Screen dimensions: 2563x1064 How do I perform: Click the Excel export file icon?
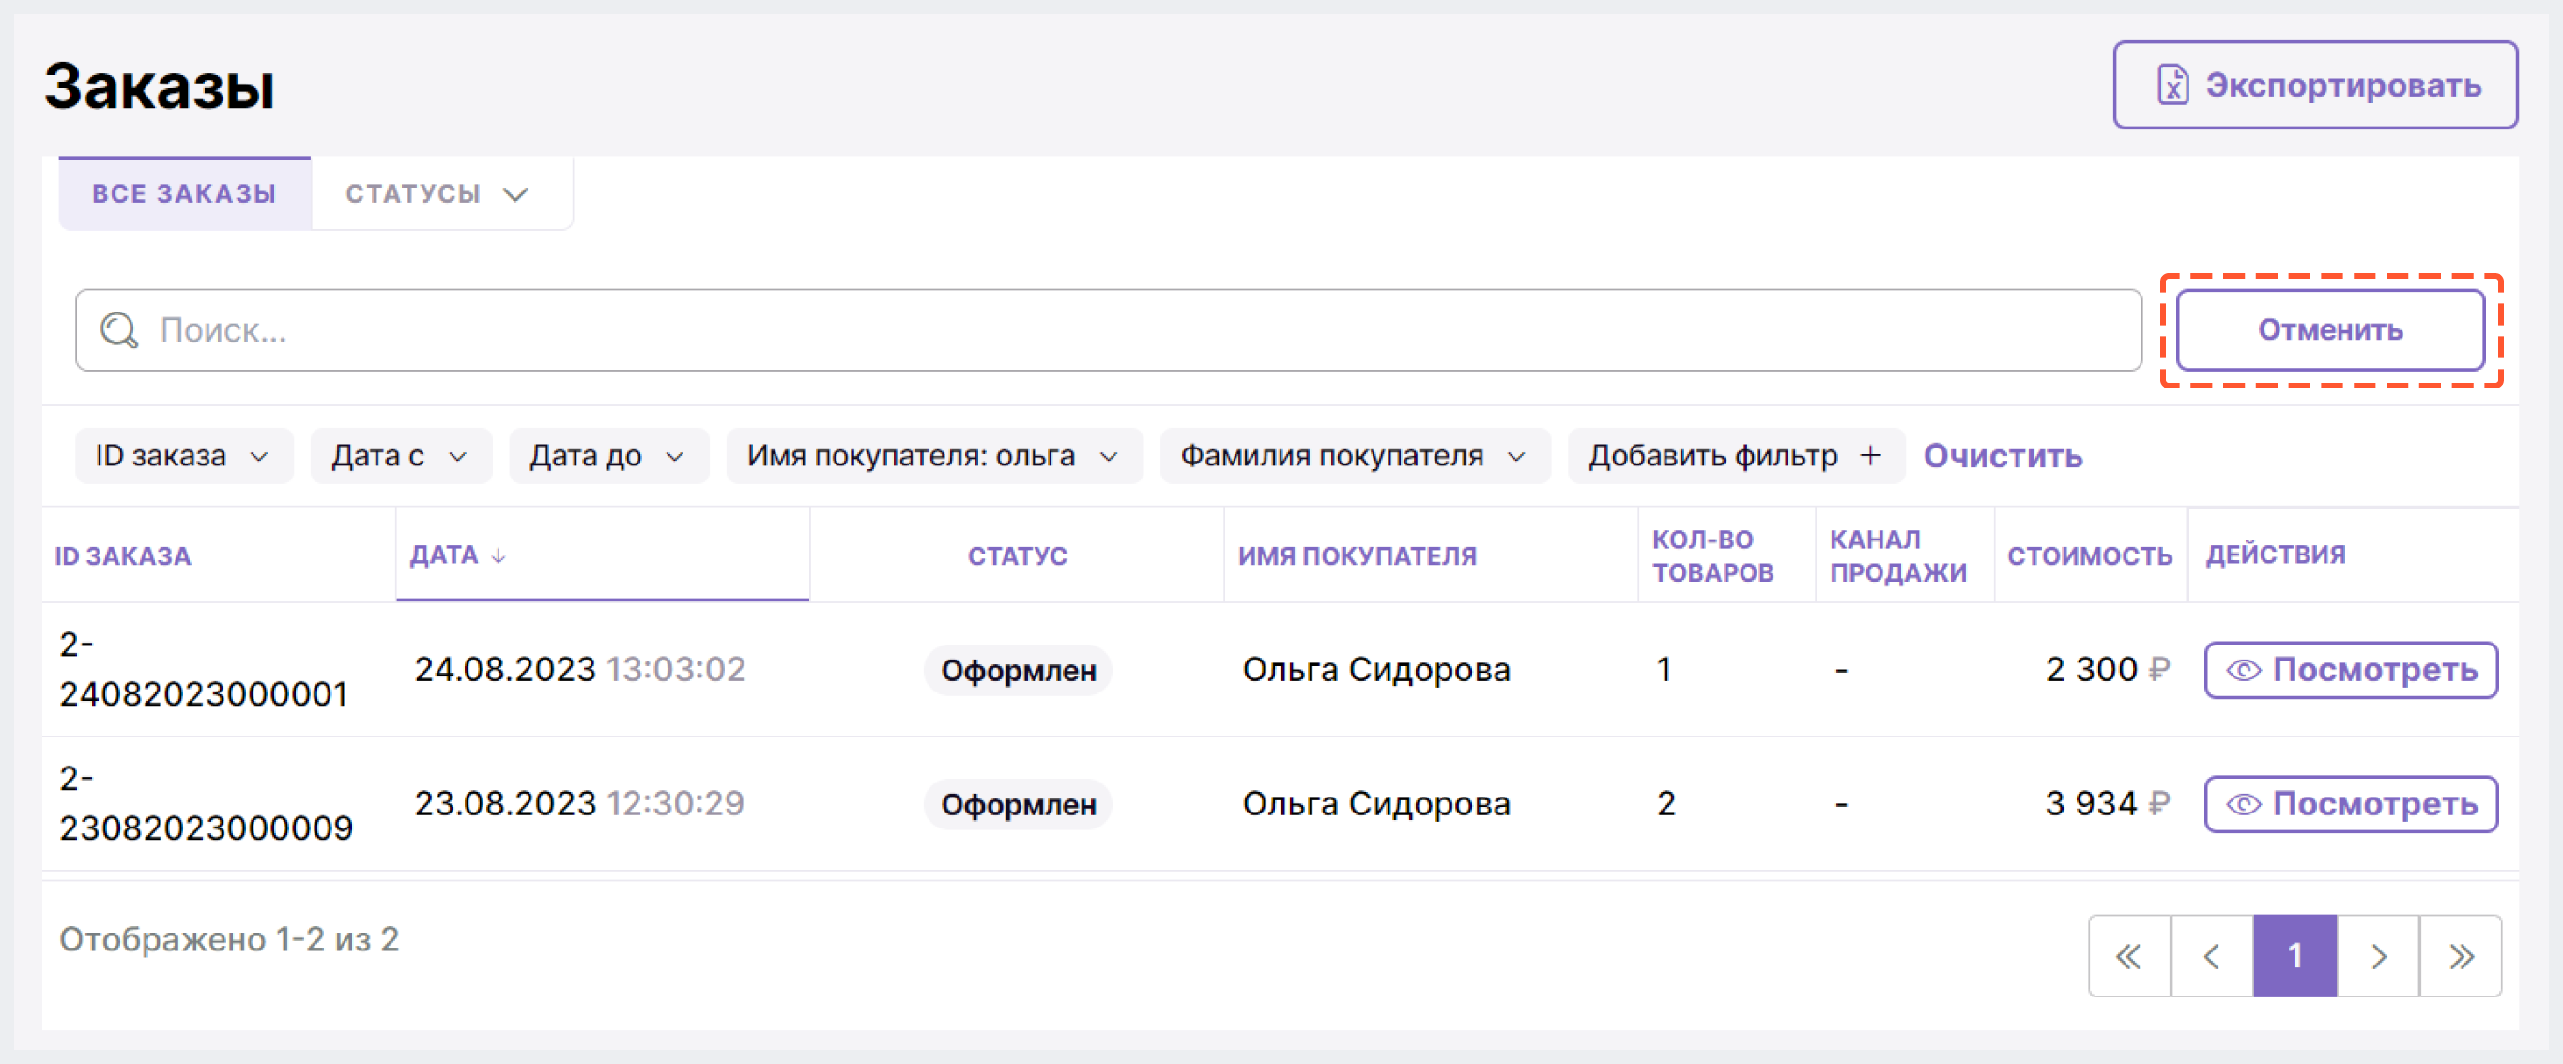pyautogui.click(x=2173, y=84)
